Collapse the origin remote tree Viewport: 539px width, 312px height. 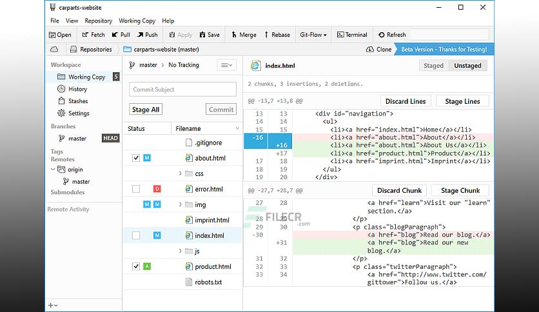[53, 170]
